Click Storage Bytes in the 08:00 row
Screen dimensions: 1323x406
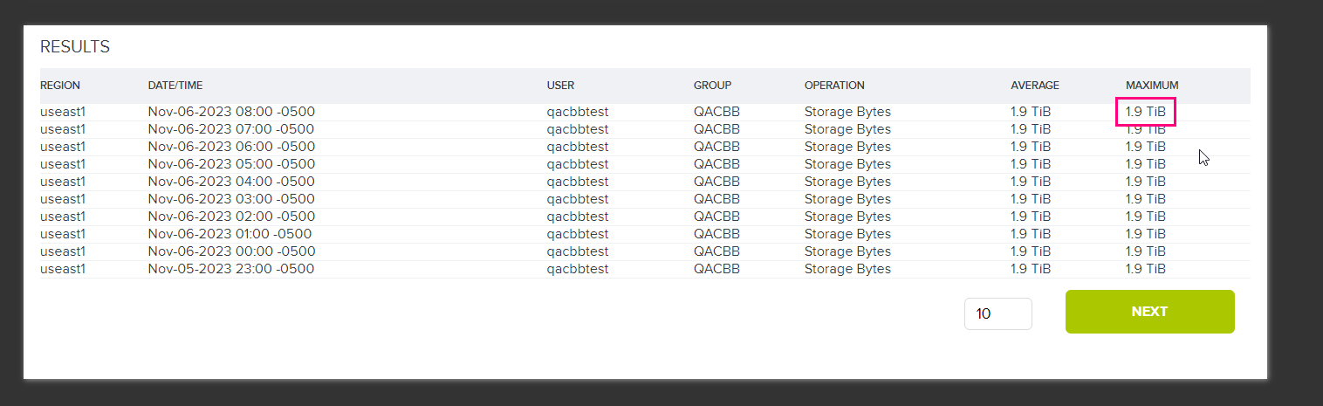point(847,112)
